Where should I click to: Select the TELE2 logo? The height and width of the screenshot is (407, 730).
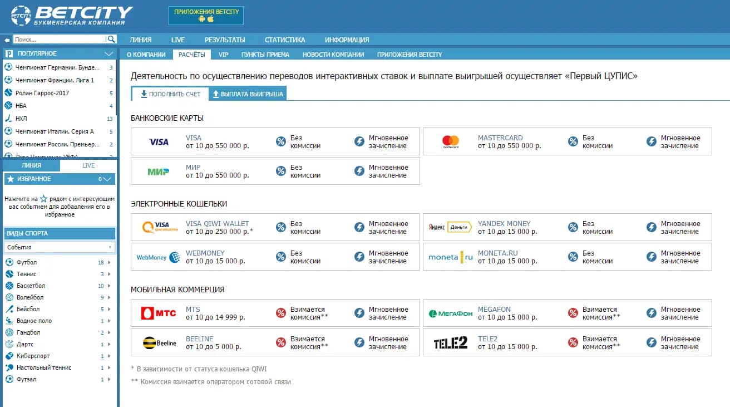451,343
